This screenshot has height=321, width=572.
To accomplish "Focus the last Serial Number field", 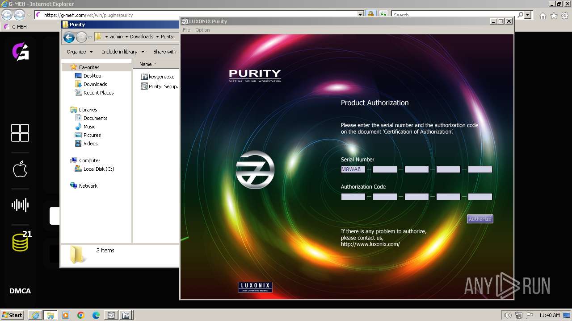I will tap(480, 169).
